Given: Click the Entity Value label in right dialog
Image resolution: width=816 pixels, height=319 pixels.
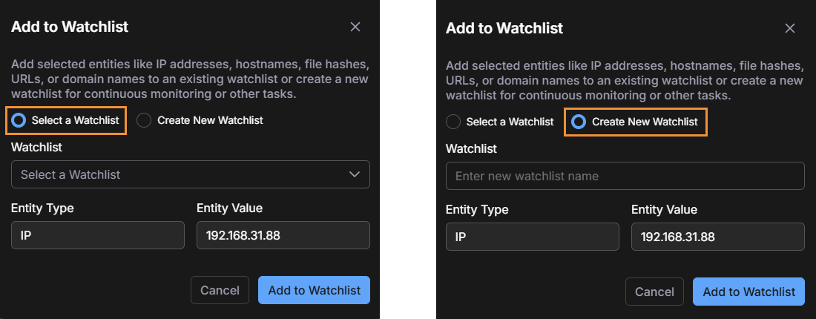Looking at the screenshot, I should (664, 209).
